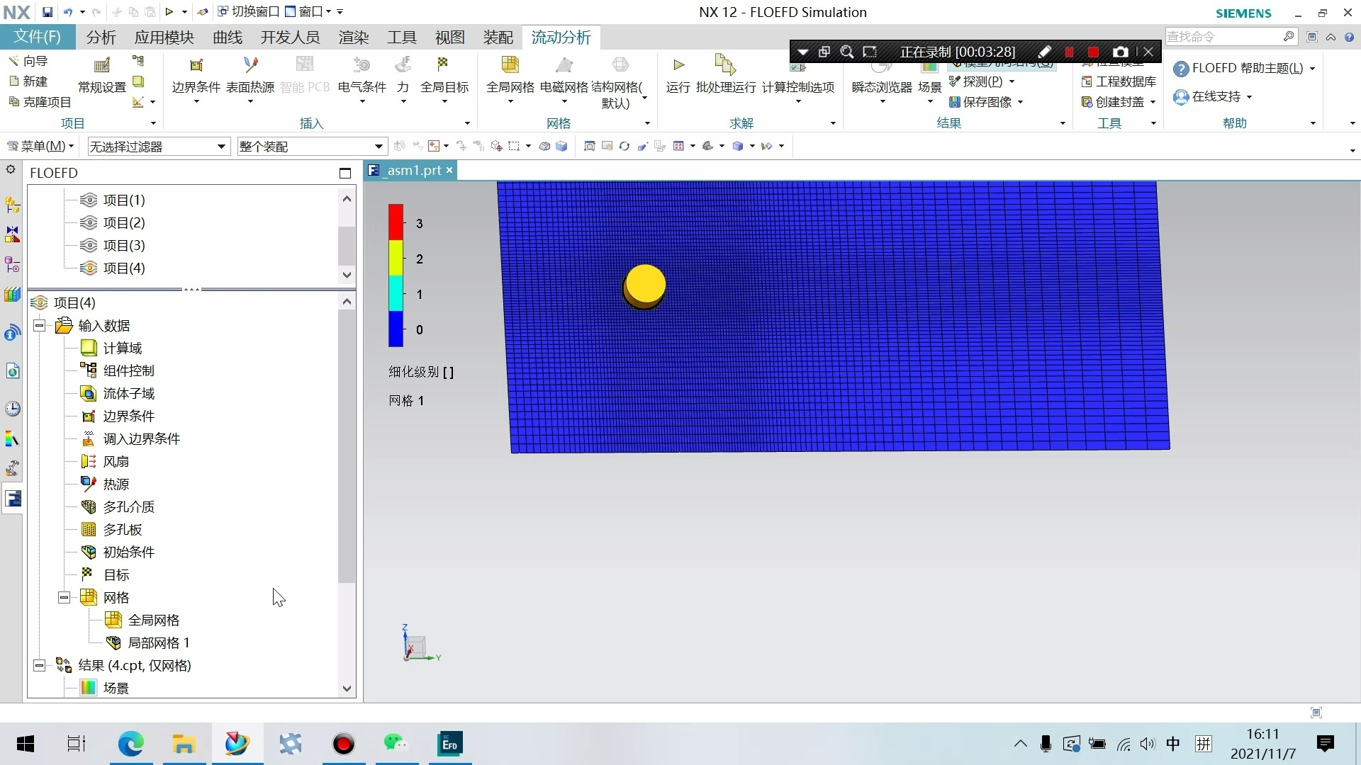Image resolution: width=1361 pixels, height=765 pixels.
Task: Open the 整个装配 selection scope dropdown
Action: point(379,147)
